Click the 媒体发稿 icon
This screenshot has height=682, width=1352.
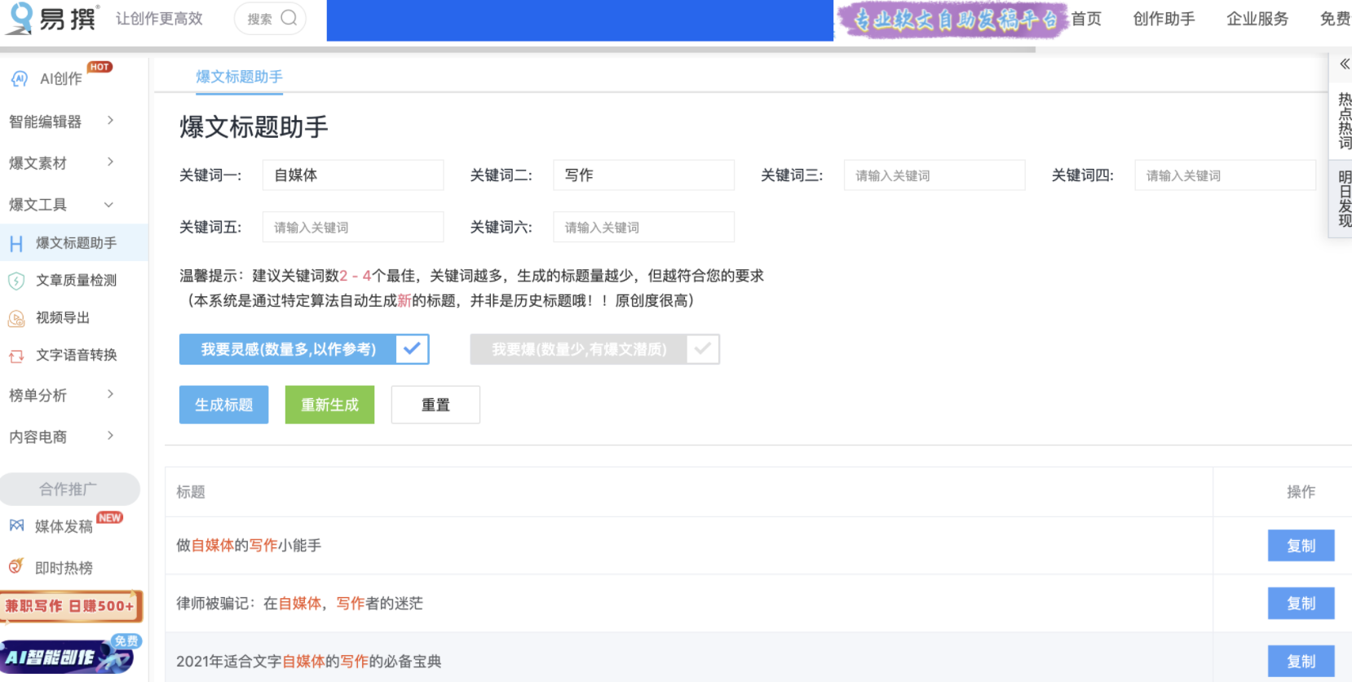tap(16, 526)
